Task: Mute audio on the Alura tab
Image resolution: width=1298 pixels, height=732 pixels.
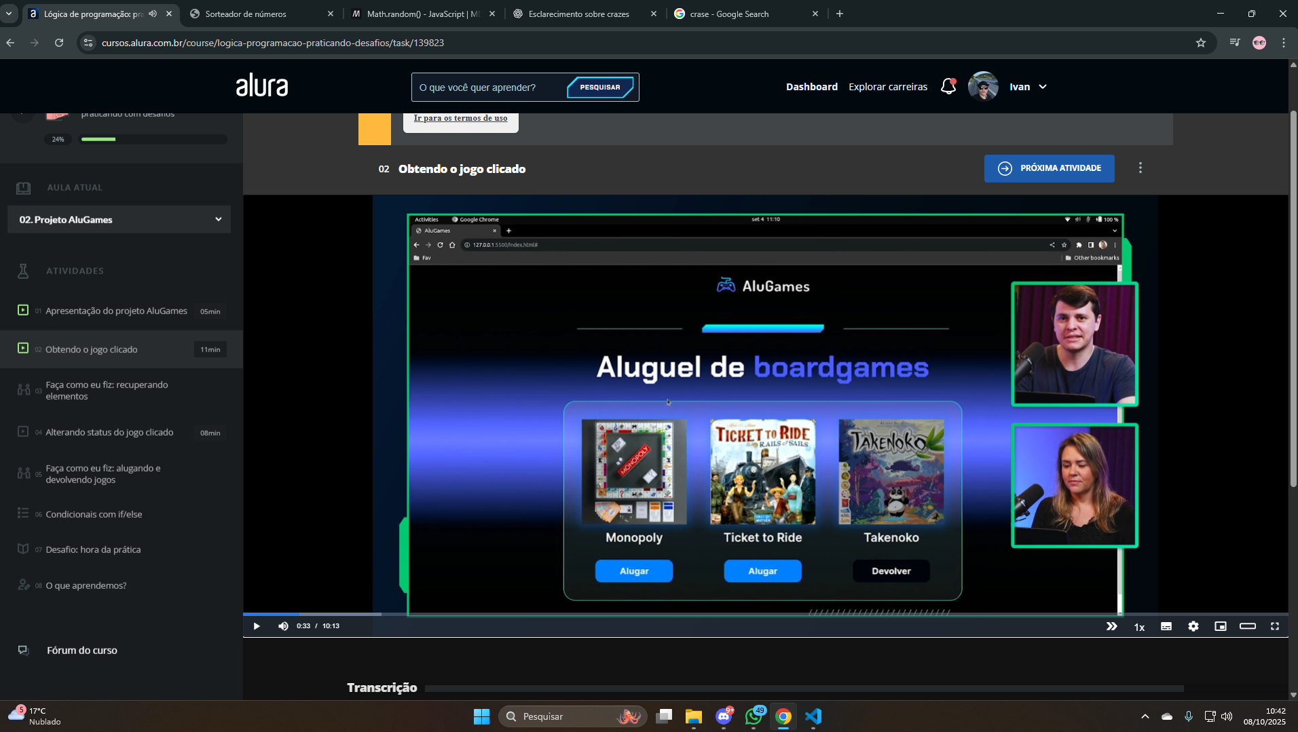Action: [x=153, y=14]
